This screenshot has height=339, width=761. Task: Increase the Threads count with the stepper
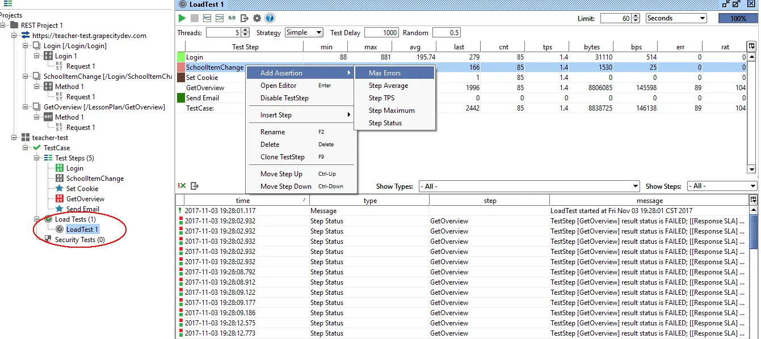[245, 30]
